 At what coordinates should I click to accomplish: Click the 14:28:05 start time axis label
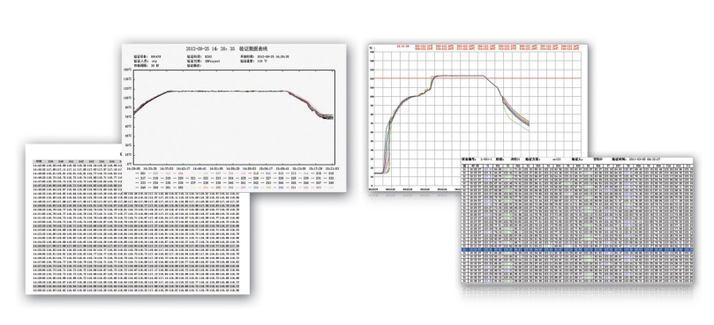133,167
